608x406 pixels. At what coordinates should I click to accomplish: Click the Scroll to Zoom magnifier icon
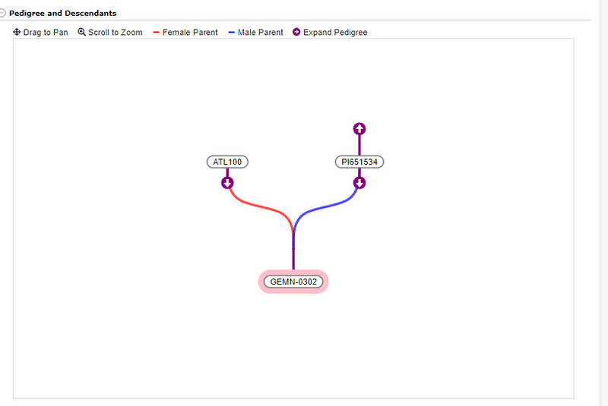82,33
